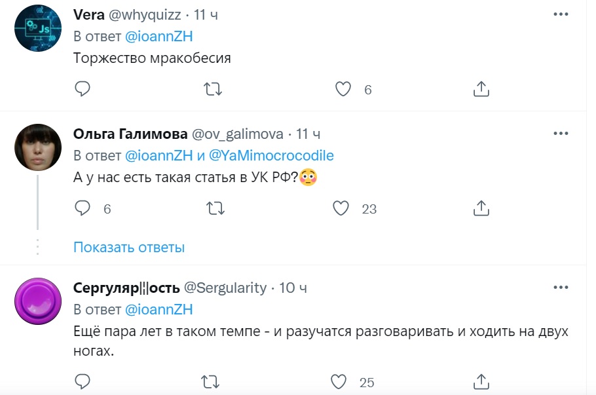The image size is (596, 395).
Task: Open Ольга Галимова's profile avatar
Action: point(38,147)
